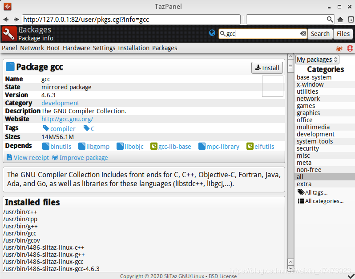Click the browser search input field
The width and height of the screenshot is (355, 279).
tap(290, 20)
